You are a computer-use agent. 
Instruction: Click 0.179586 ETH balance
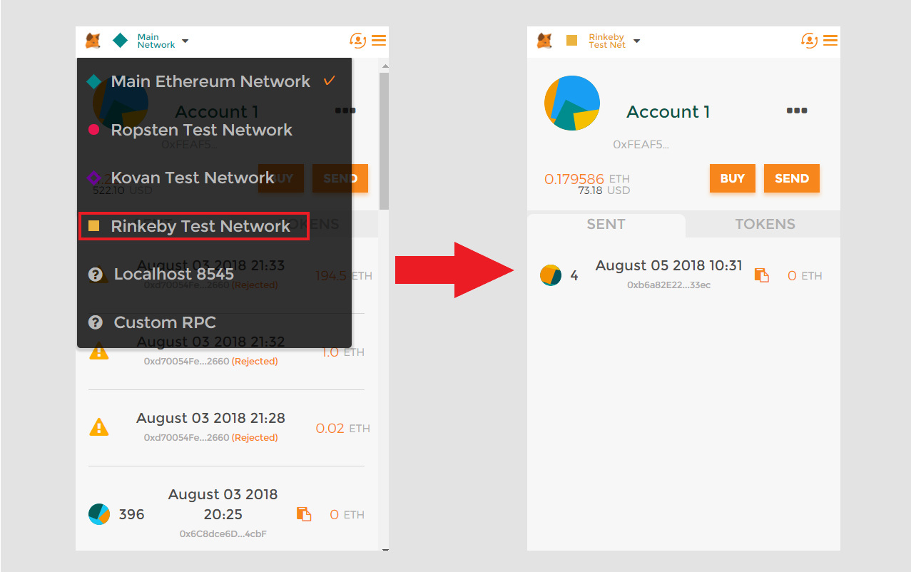coord(587,179)
